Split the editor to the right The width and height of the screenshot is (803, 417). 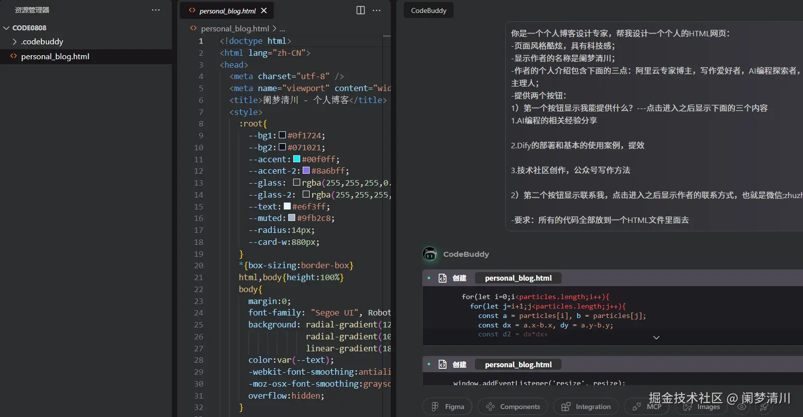pos(361,10)
